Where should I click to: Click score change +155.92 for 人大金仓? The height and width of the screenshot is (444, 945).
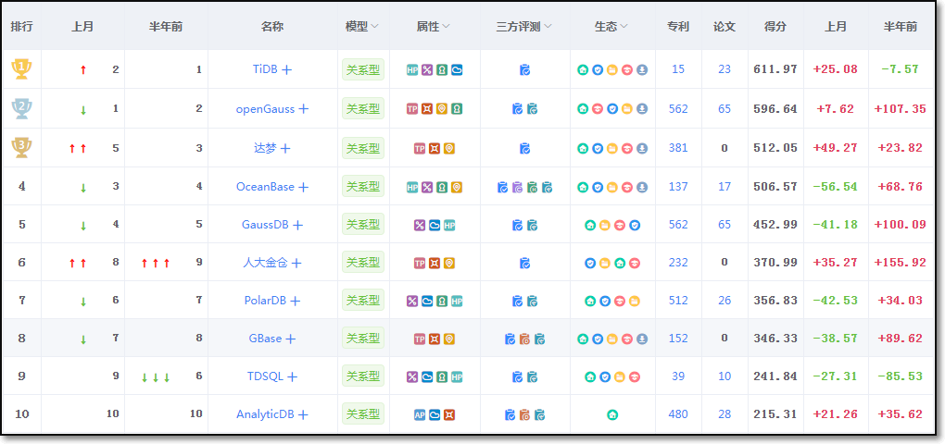pos(901,263)
